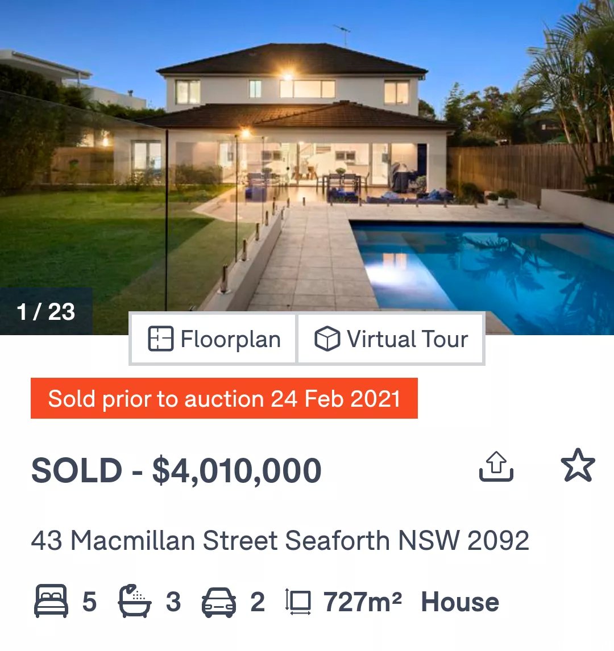Click the land size area icon
614x651 pixels.
coord(298,602)
